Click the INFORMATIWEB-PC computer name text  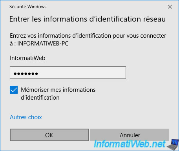click(43, 44)
